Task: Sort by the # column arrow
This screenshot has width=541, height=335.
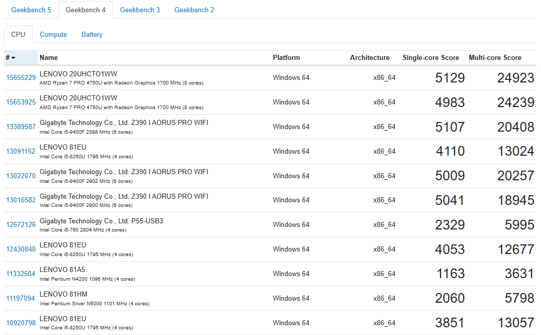Action: (13, 58)
